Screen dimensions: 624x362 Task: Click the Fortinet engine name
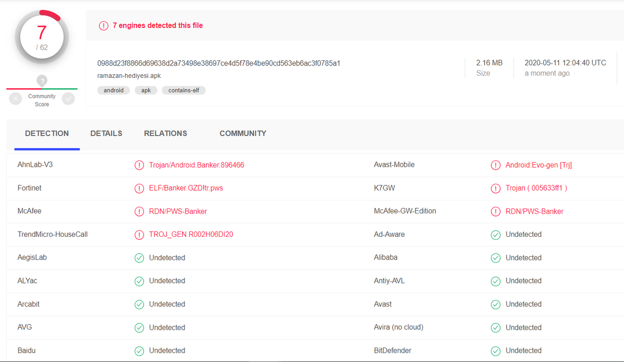[x=29, y=188]
